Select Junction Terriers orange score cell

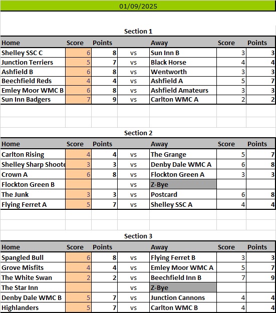(79, 62)
